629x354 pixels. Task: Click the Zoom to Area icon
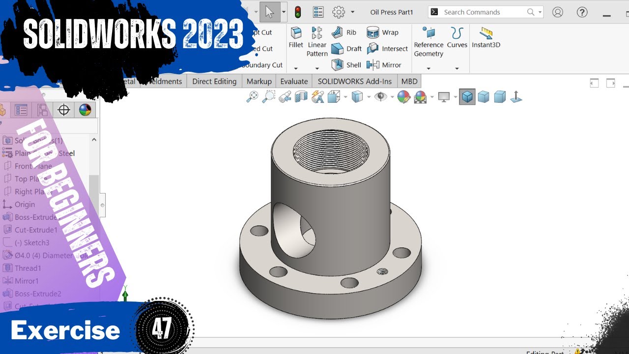tap(269, 97)
